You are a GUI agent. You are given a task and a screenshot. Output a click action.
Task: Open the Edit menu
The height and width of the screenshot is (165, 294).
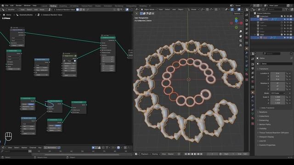(x=12, y=5)
